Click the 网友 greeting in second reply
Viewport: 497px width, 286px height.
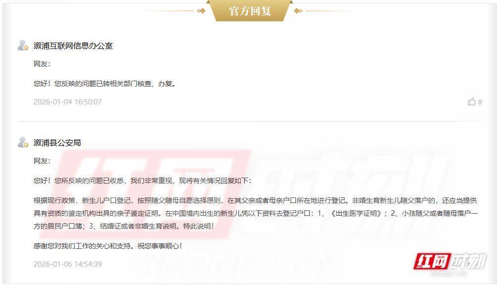point(42,161)
